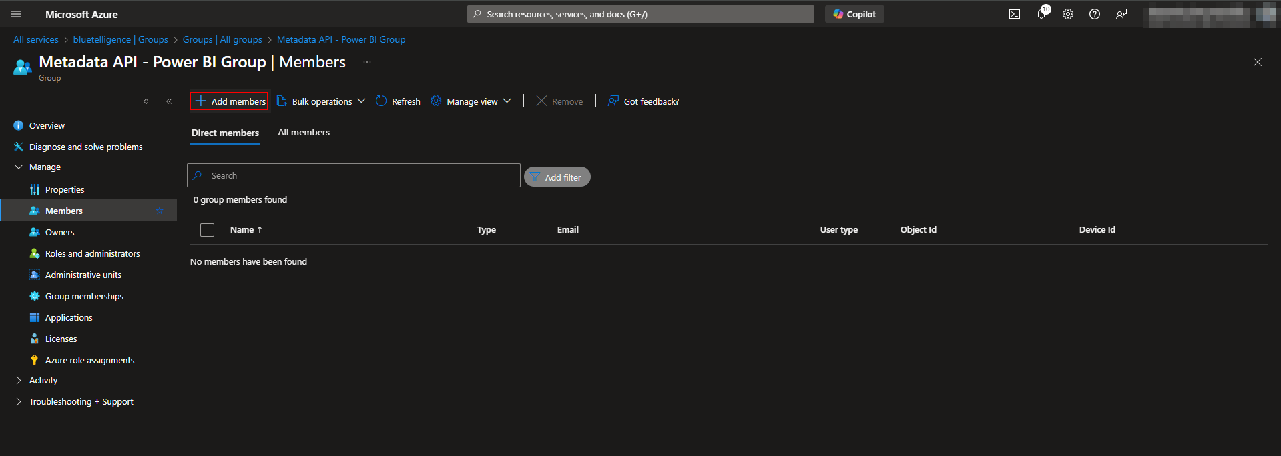Click Add members button
Image resolution: width=1281 pixels, height=456 pixels.
230,101
